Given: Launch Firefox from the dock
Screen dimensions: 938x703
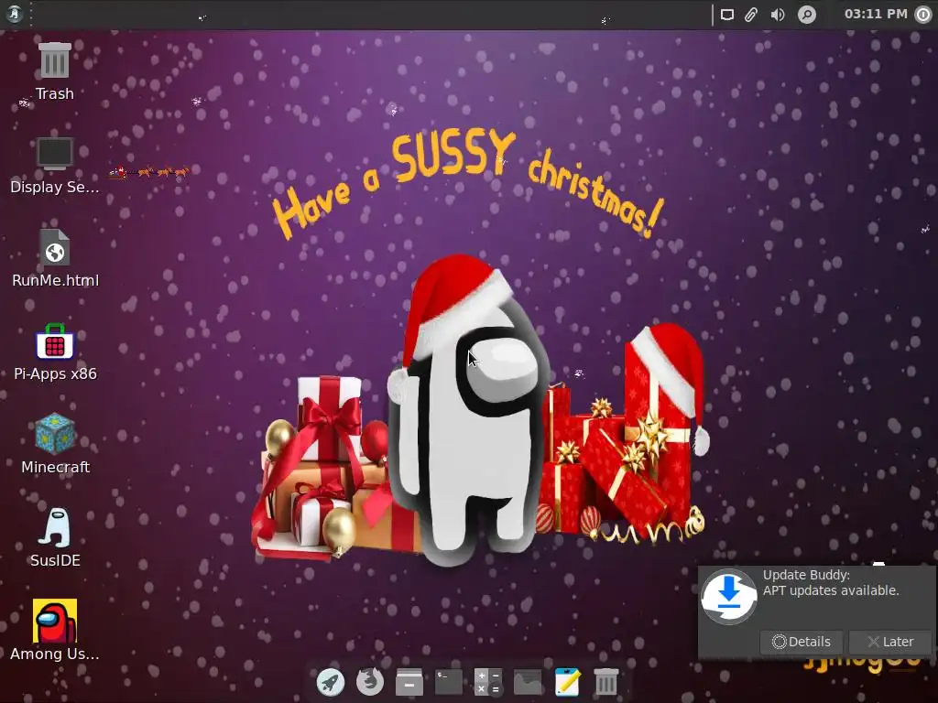Looking at the screenshot, I should pyautogui.click(x=370, y=682).
